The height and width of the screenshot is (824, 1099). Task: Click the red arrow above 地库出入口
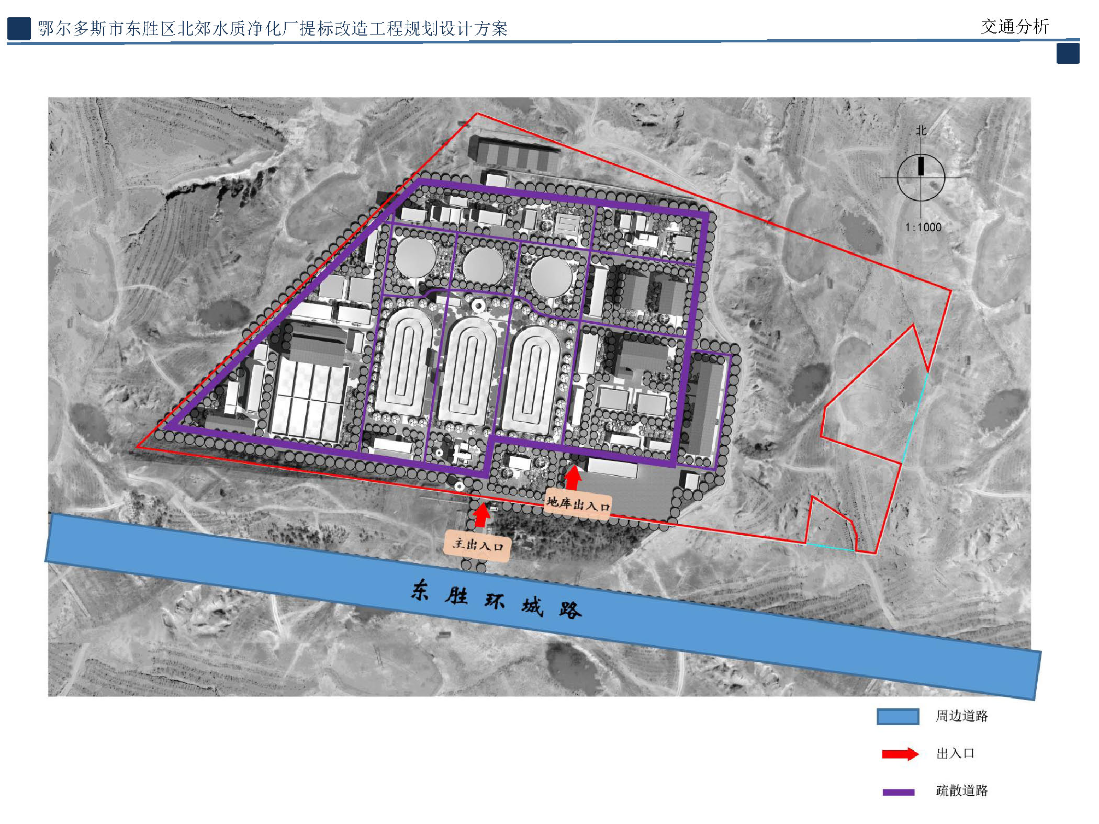click(x=573, y=477)
